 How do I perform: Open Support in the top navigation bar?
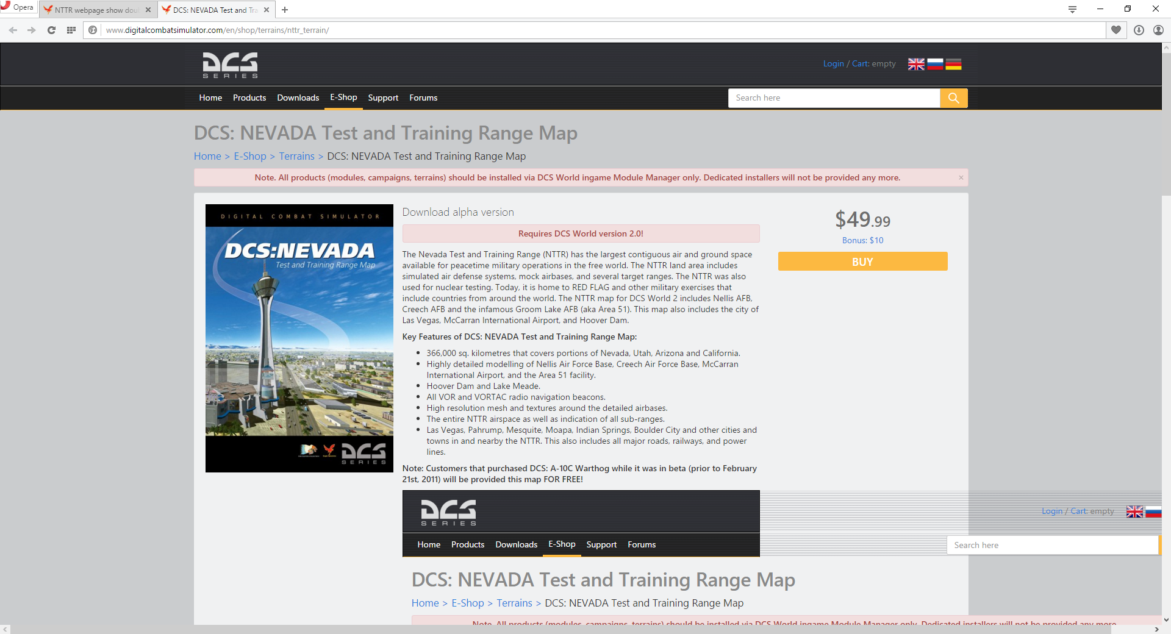(x=383, y=98)
